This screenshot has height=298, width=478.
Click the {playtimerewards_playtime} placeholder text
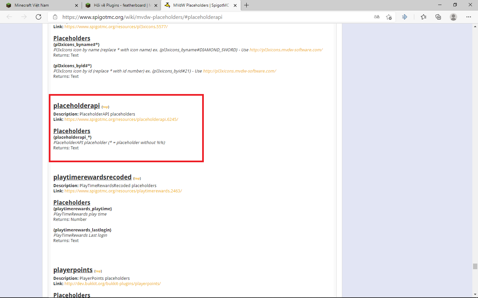[x=83, y=209]
